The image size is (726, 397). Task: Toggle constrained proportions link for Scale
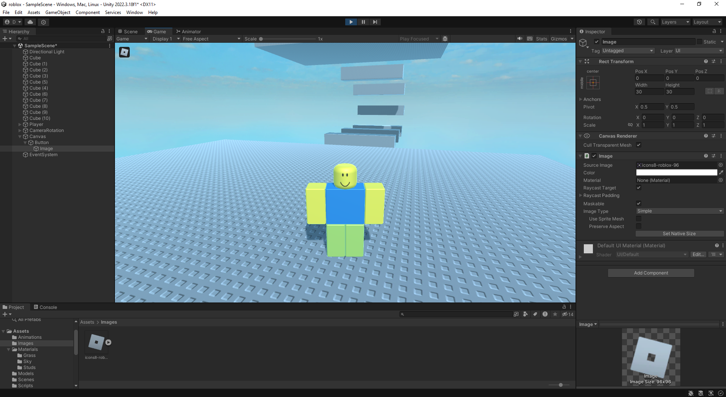point(630,125)
